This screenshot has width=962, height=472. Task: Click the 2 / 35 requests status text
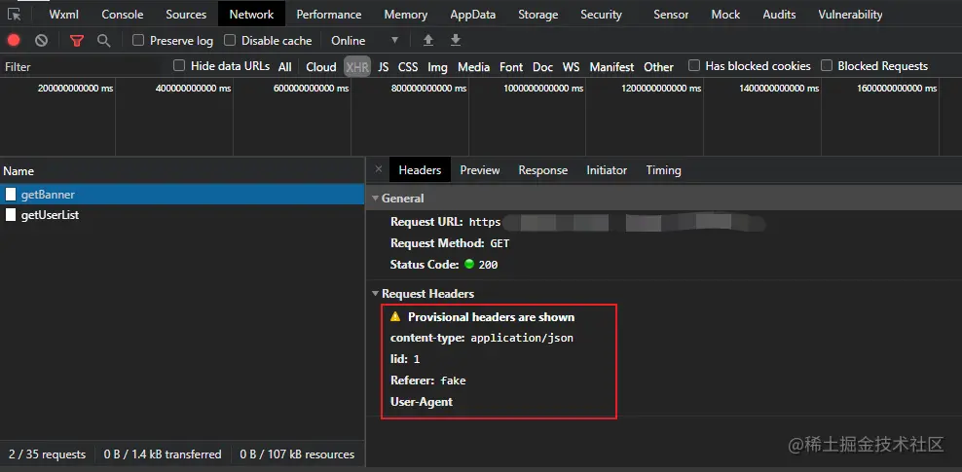tap(48, 454)
